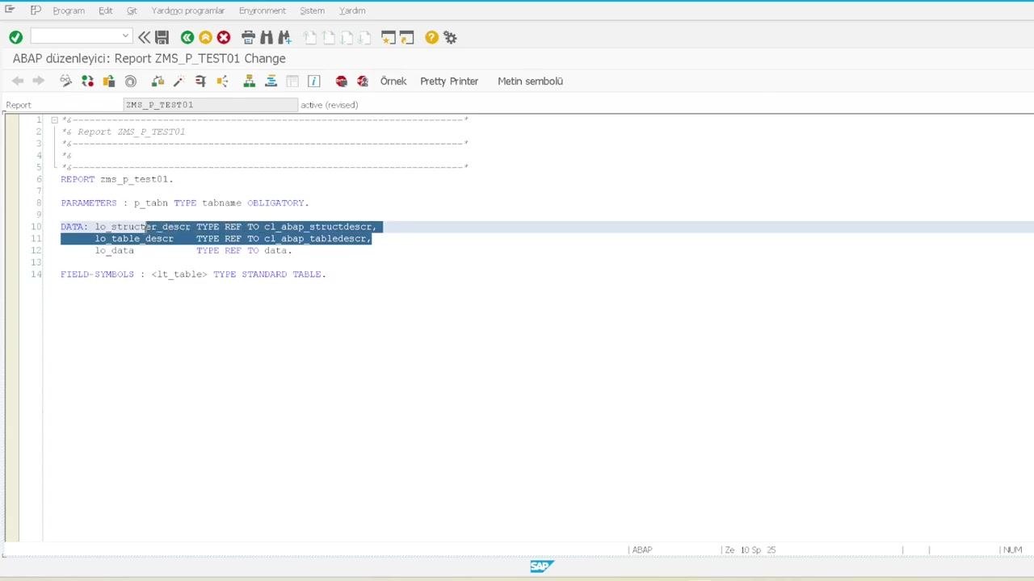Click the Save diskette icon
The height and width of the screenshot is (581, 1034).
pos(162,37)
